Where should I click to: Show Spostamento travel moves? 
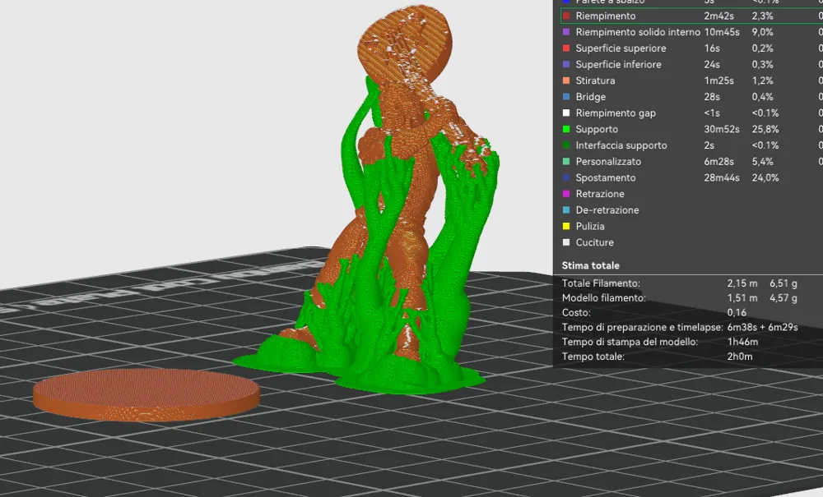click(x=605, y=178)
